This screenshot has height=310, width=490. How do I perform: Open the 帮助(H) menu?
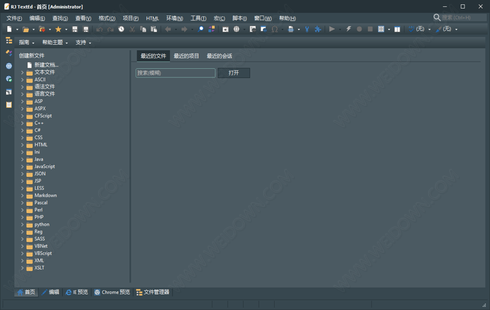pos(288,18)
